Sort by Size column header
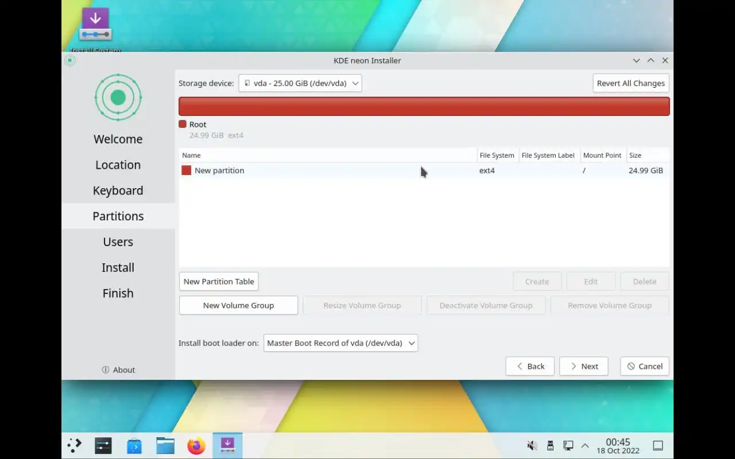This screenshot has width=735, height=459. point(648,155)
